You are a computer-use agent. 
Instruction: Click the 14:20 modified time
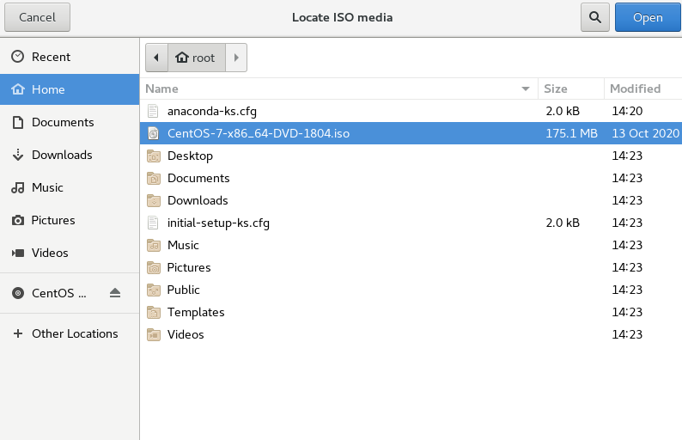[x=627, y=111]
